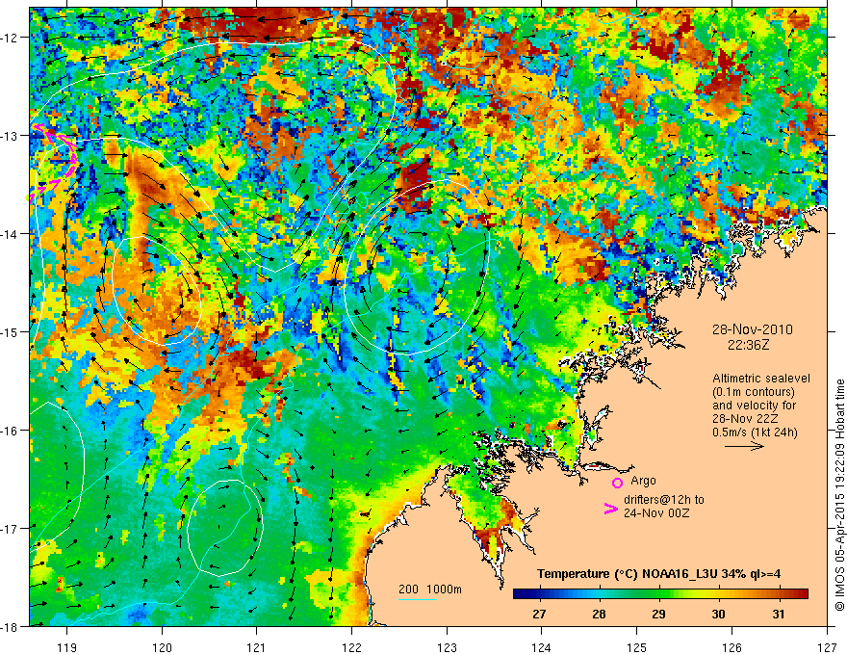This screenshot has height=655, width=847.
Task: Click the colorbar tick label "30"
Action: (x=718, y=614)
